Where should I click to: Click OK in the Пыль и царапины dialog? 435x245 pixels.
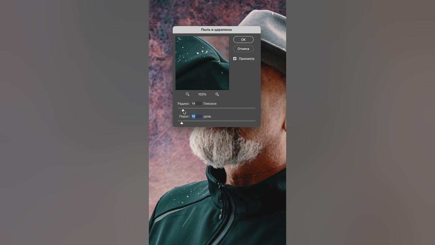[x=243, y=39]
